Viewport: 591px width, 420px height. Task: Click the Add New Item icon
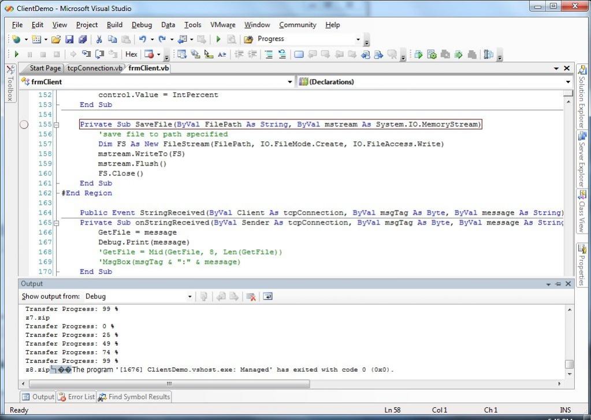pyautogui.click(x=36, y=39)
